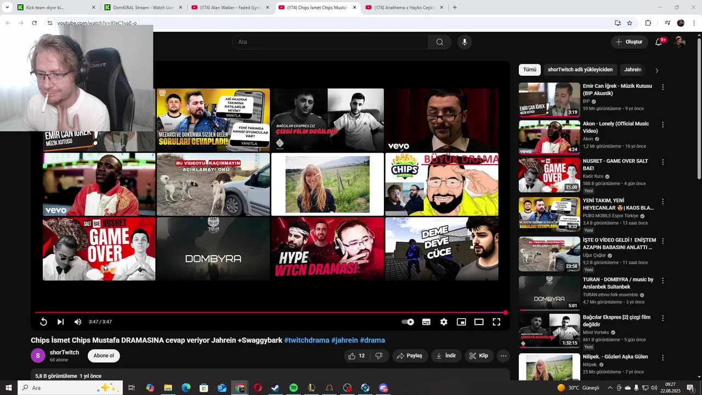Download video with İndir button
Screen dimensions: 702x395
[x=446, y=356]
